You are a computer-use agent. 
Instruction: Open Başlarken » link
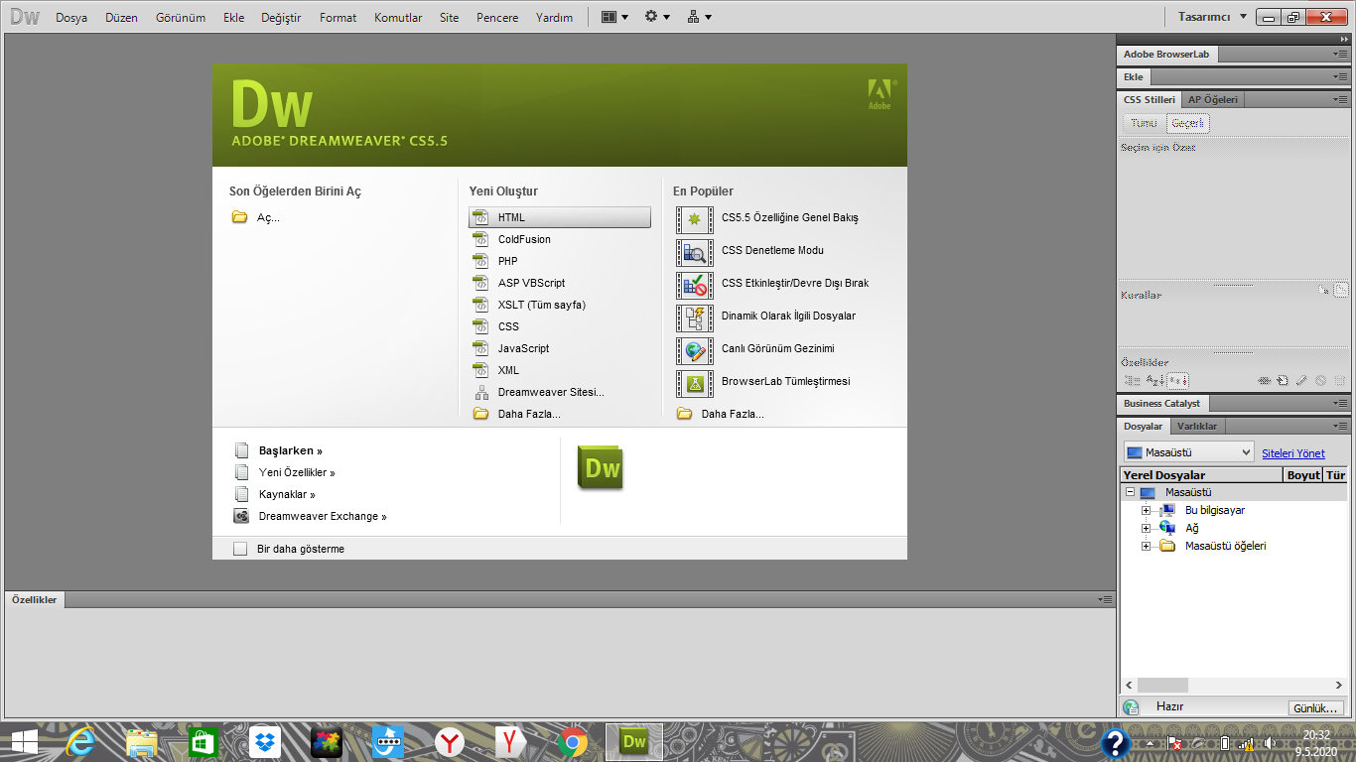pos(290,450)
